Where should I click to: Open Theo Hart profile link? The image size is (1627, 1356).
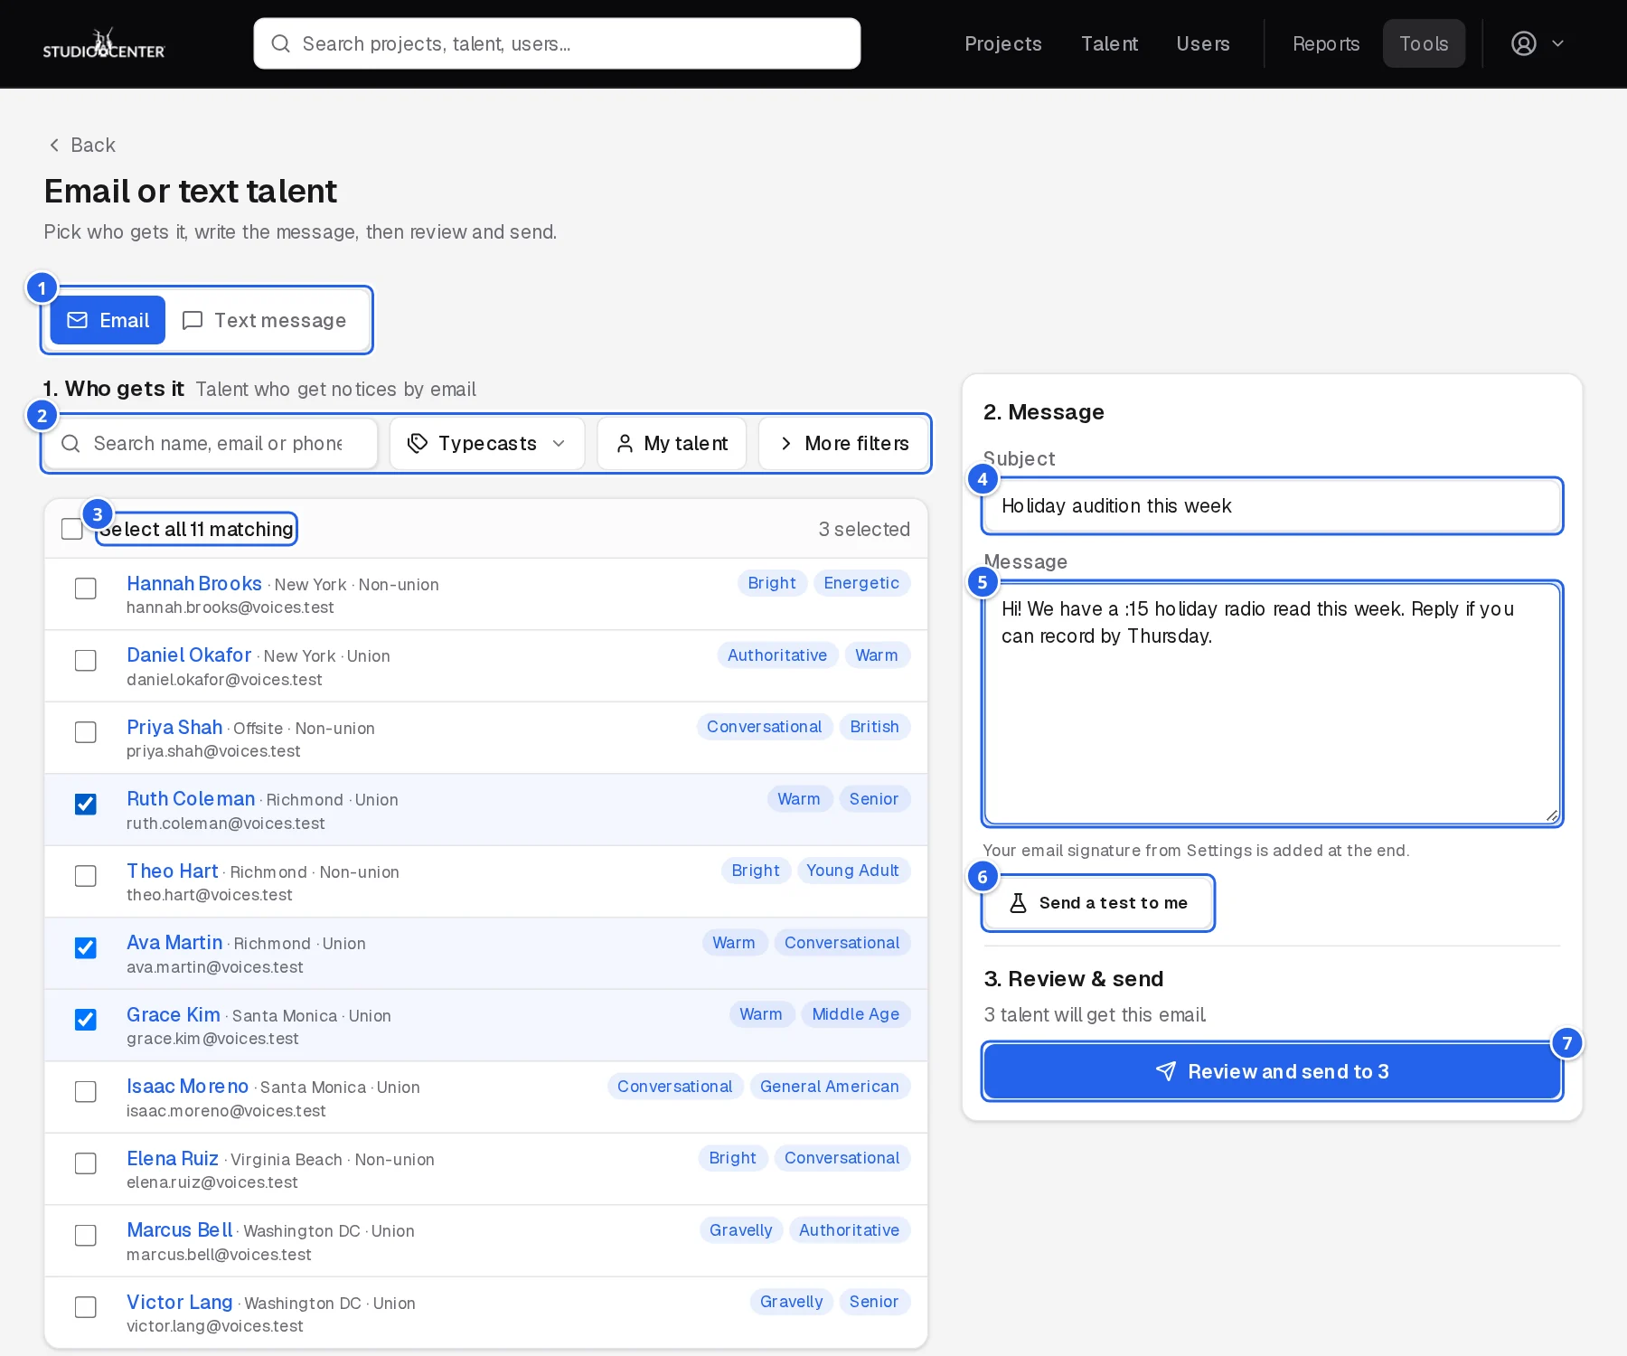(173, 871)
